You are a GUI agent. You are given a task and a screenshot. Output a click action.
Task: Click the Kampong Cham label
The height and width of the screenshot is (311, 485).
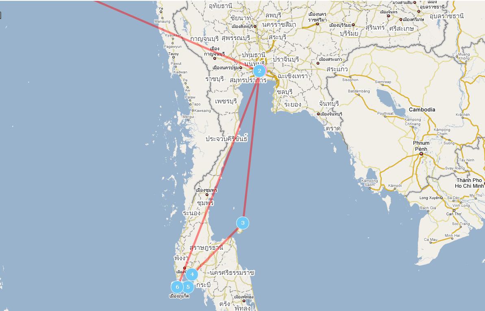pos(442,132)
